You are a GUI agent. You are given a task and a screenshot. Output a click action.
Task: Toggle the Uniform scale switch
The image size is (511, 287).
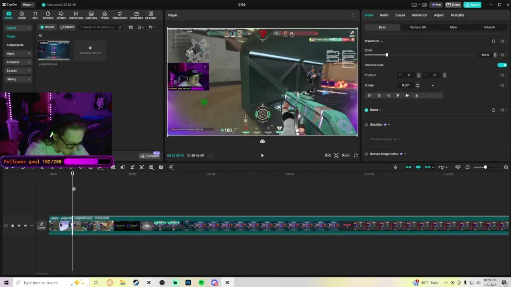tap(502, 65)
